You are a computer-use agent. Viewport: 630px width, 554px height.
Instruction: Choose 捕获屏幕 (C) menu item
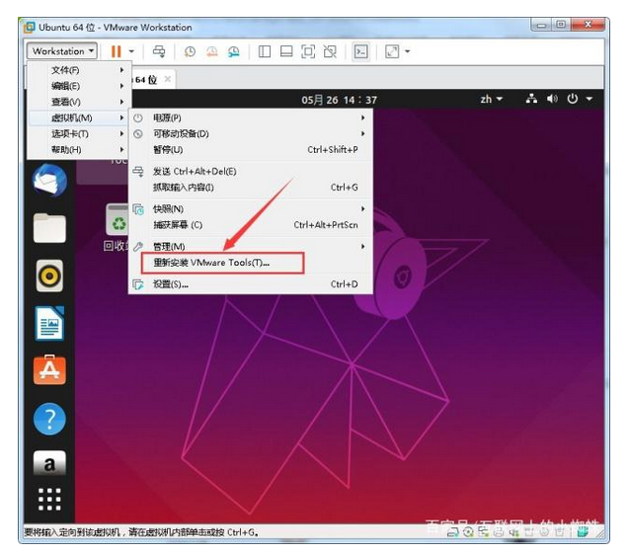point(250,225)
